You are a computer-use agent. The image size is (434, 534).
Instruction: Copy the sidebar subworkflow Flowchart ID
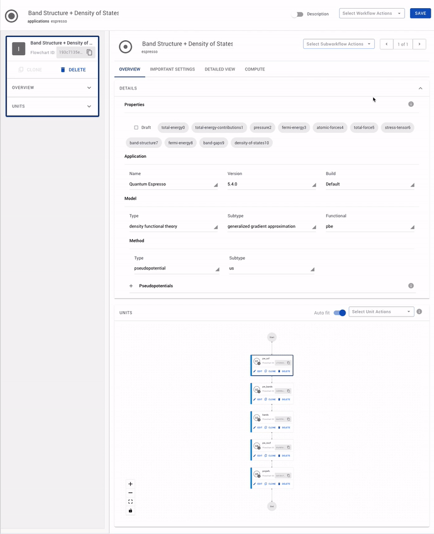pyautogui.click(x=90, y=53)
